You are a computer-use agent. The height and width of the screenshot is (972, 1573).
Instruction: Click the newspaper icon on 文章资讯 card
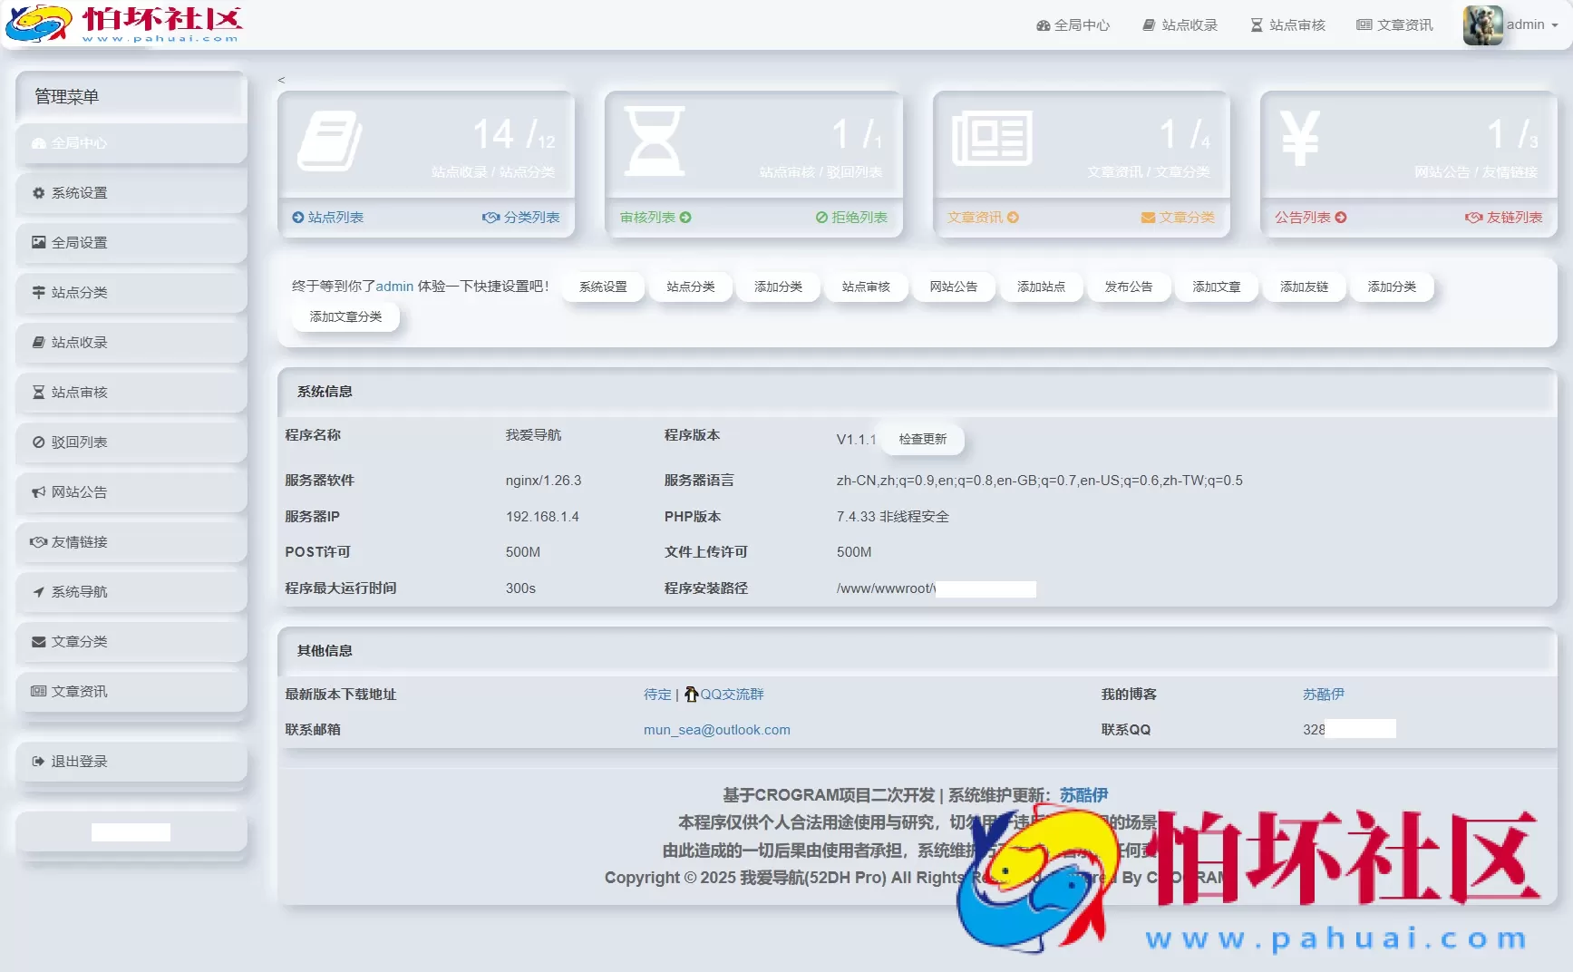[992, 138]
